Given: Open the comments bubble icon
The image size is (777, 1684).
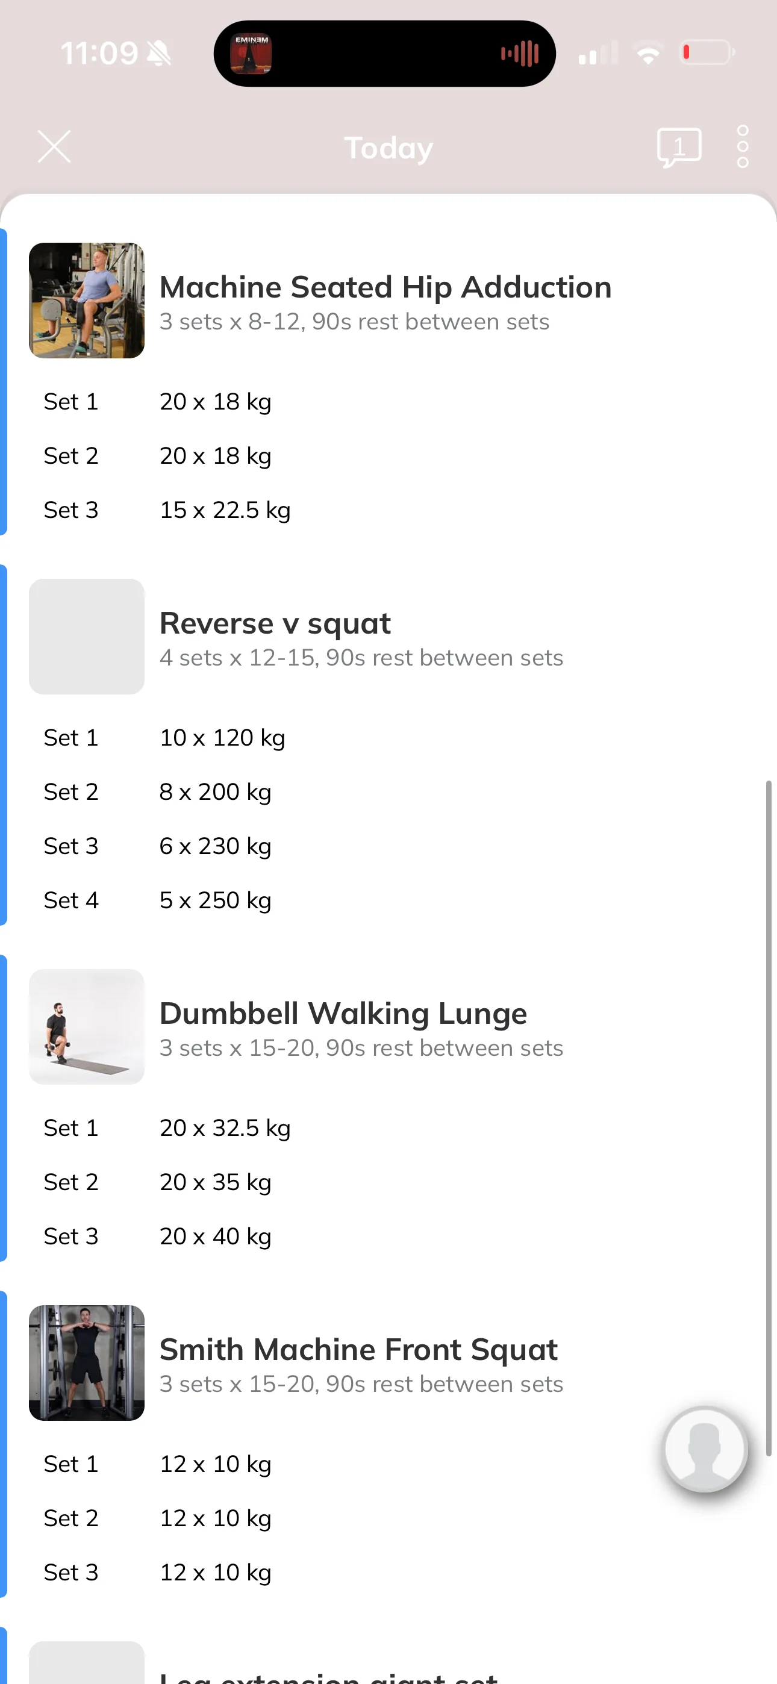Looking at the screenshot, I should [x=679, y=147].
